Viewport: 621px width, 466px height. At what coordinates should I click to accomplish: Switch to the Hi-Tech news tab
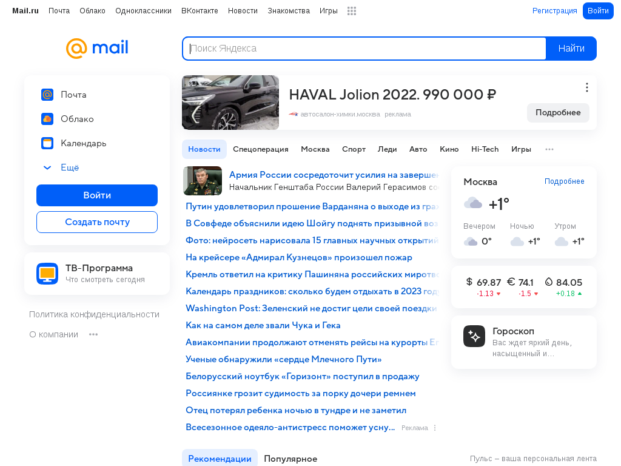485,149
